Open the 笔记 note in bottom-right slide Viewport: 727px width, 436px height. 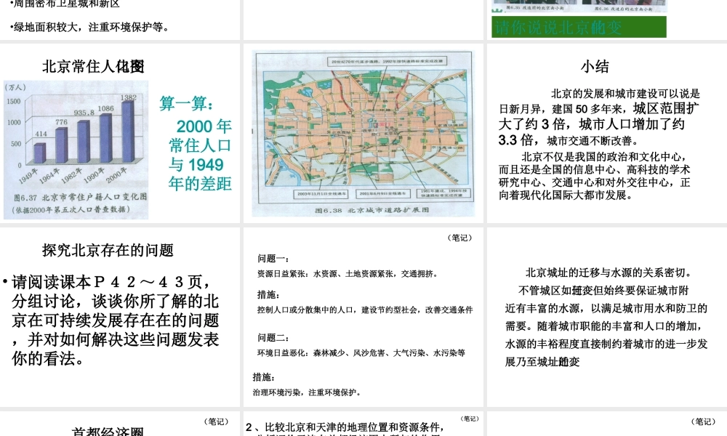702,421
